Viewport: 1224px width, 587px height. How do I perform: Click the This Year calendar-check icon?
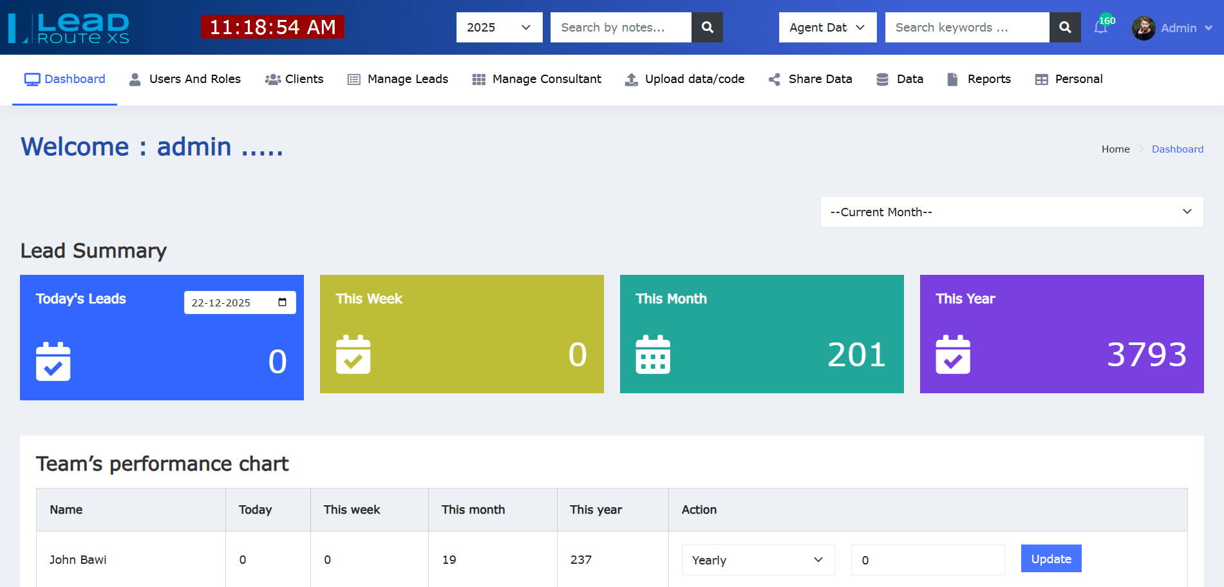(x=953, y=355)
